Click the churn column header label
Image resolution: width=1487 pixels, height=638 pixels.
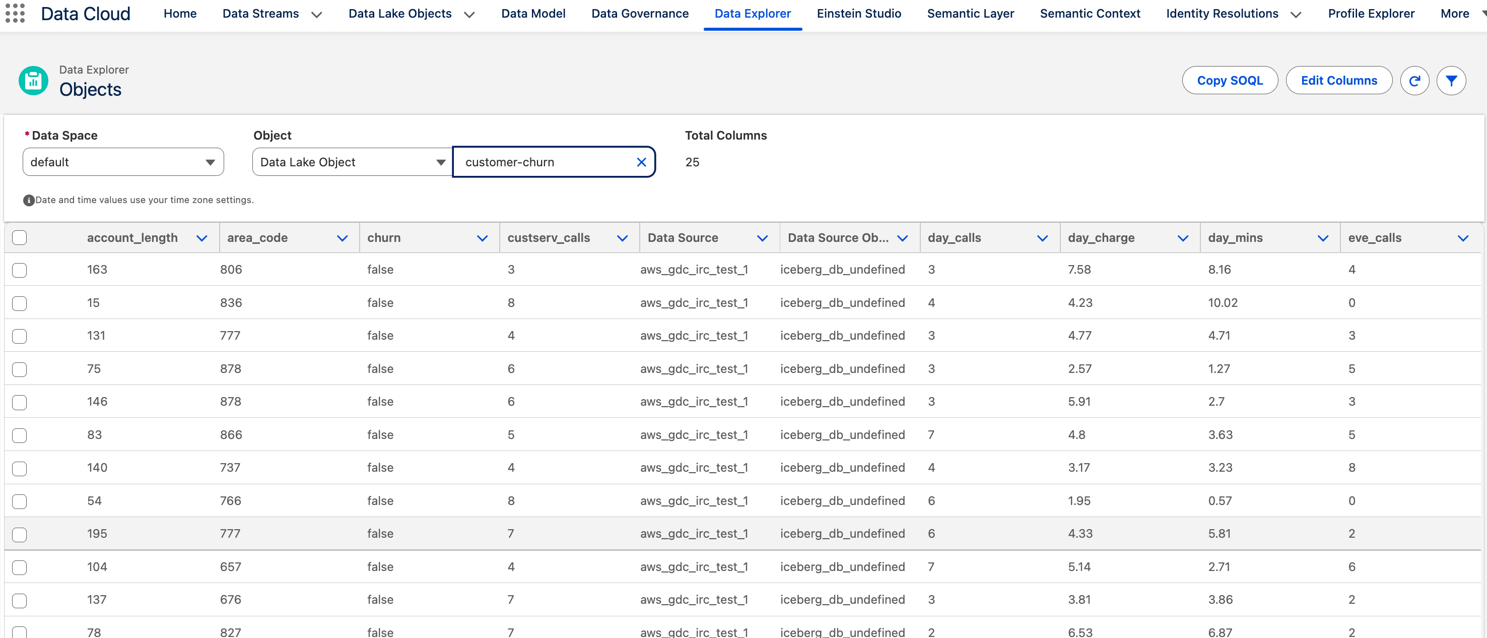coord(384,238)
